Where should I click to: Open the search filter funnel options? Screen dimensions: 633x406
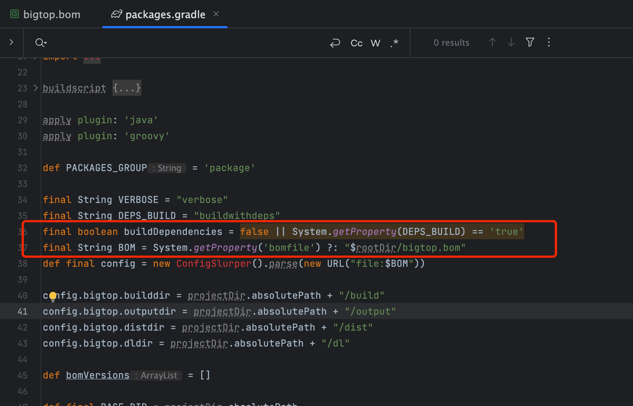pyautogui.click(x=530, y=42)
